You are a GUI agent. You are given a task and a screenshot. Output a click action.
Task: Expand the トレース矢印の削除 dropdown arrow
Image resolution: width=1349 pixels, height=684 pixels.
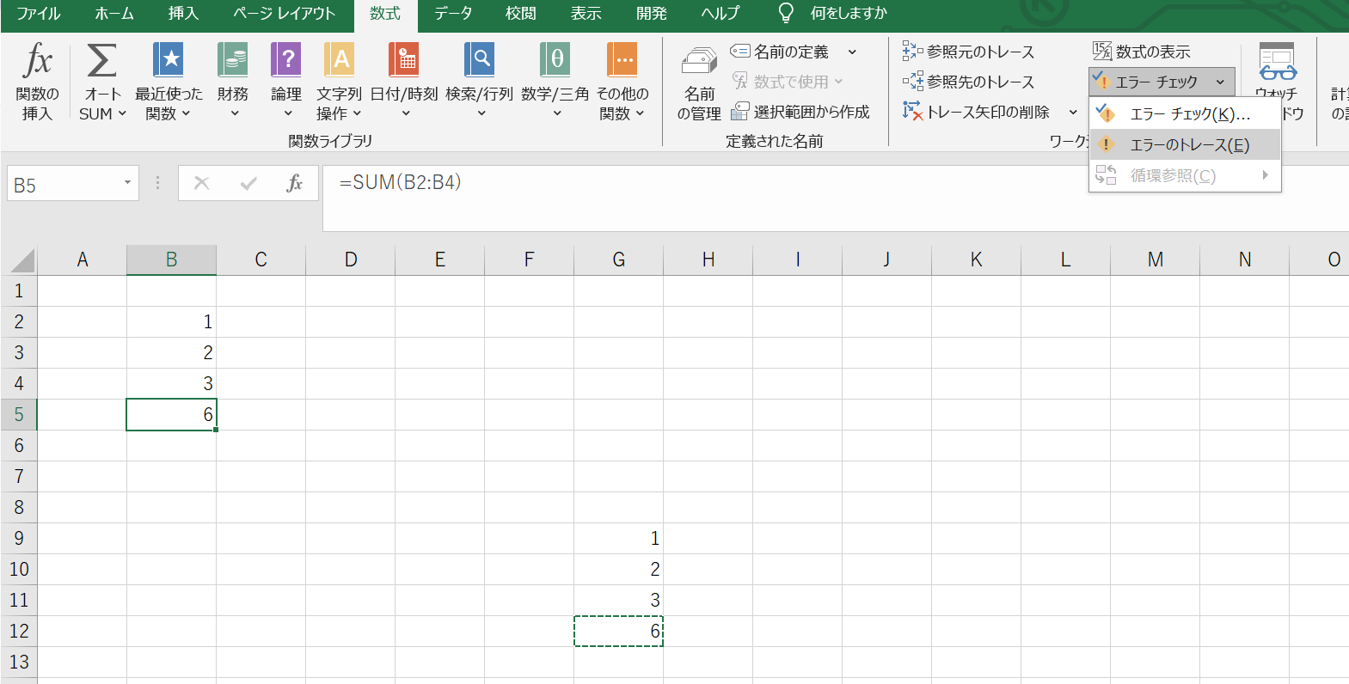tap(1073, 112)
